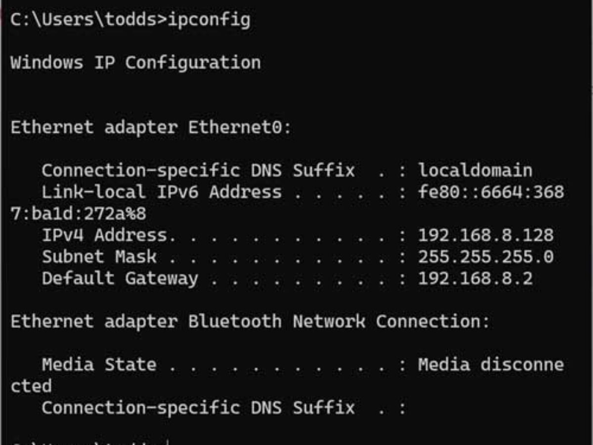Click the Subnet Mask label

99,257
